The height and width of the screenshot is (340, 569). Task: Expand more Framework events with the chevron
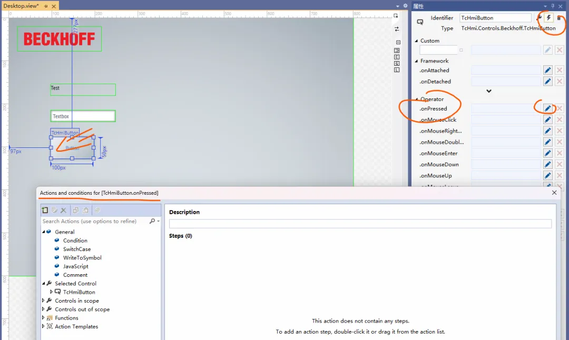click(x=489, y=91)
